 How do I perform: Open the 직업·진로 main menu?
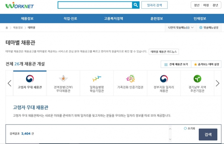tap(70, 18)
